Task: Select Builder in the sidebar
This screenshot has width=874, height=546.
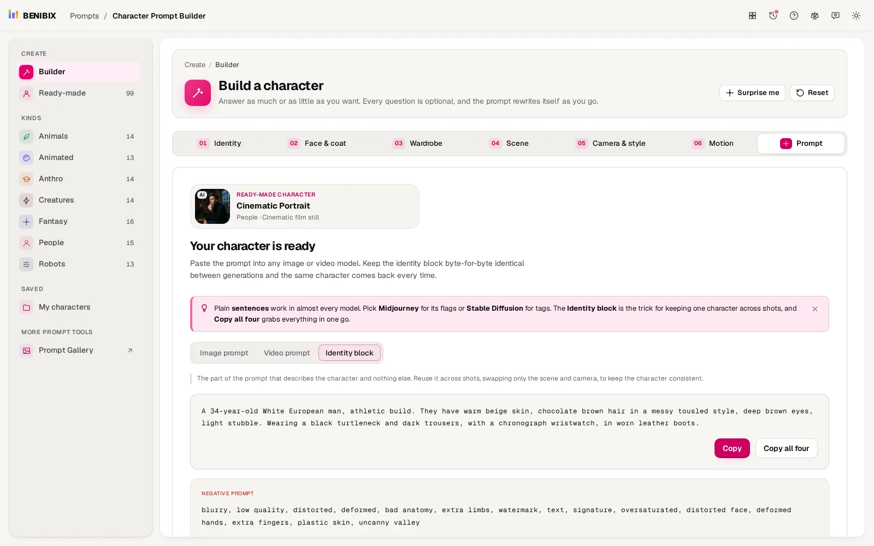Action: coord(80,72)
